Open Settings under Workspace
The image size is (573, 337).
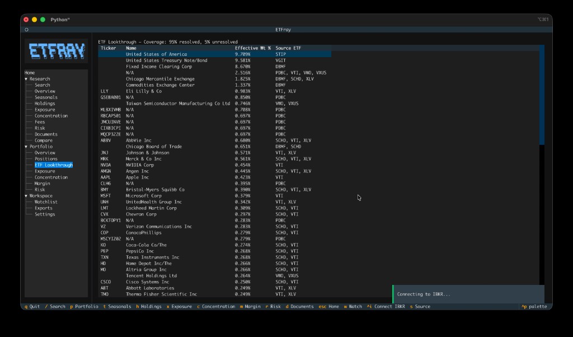pos(45,214)
